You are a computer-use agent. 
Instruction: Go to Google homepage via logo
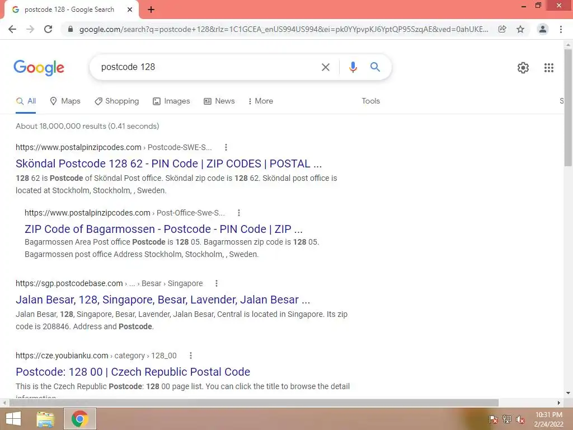pyautogui.click(x=39, y=68)
